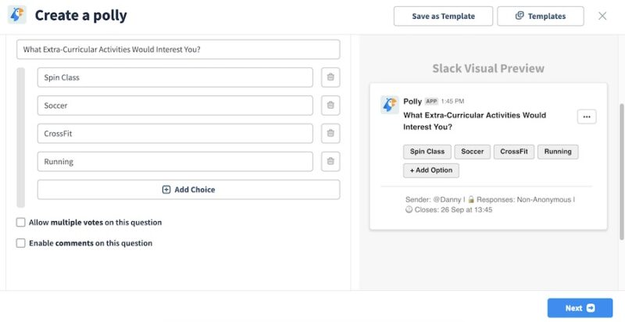Open the Templates button
The image size is (625, 322).
coord(541,16)
